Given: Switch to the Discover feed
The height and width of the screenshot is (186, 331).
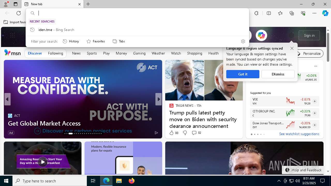Looking at the screenshot, I should coord(35,53).
